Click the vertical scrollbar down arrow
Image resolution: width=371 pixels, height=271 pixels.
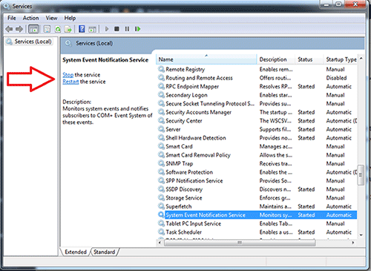click(361, 235)
